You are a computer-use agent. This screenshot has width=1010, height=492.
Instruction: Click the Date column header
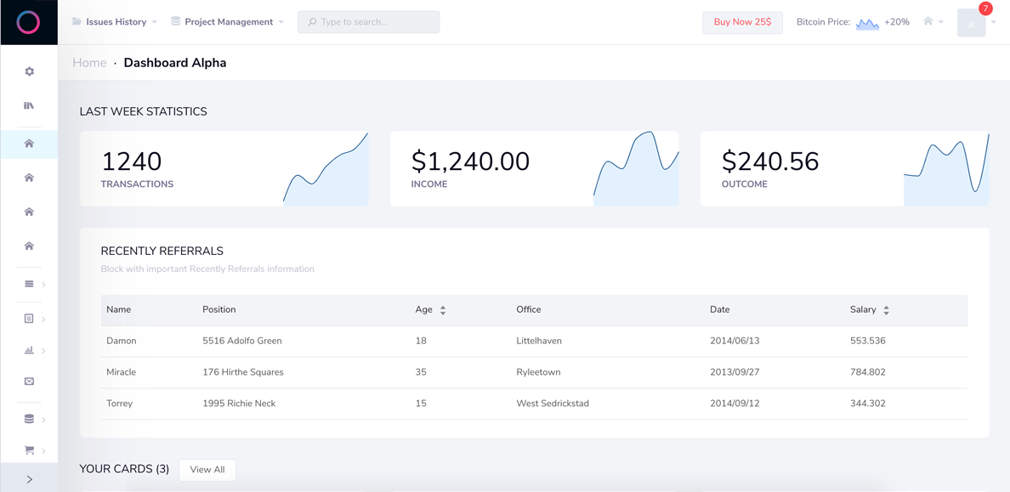(719, 309)
